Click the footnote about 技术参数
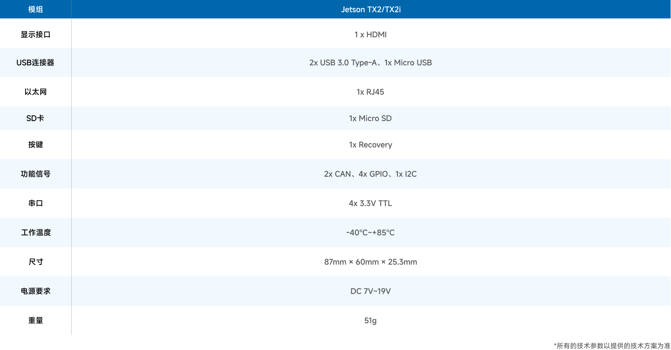The image size is (671, 350). click(x=612, y=345)
